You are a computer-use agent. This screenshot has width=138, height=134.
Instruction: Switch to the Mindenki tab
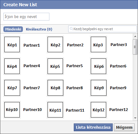[x=13, y=29]
